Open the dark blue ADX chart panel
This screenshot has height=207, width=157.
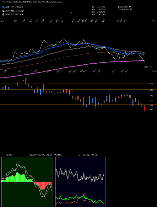pyautogui.click(x=80, y=182)
